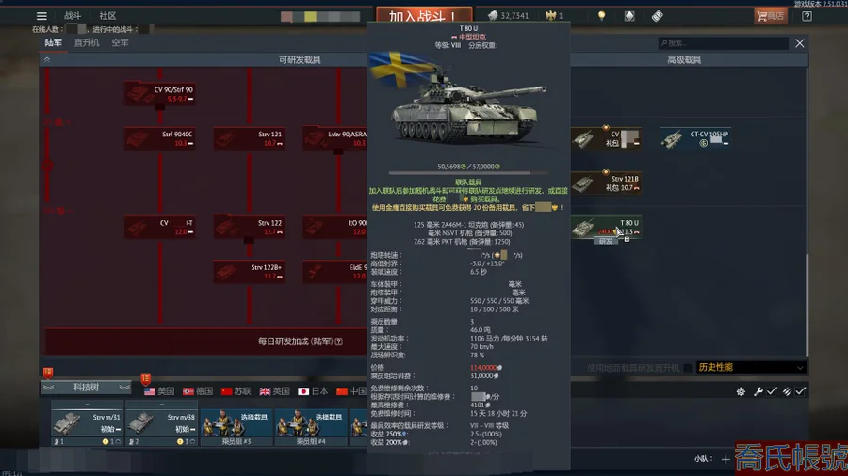Screen dimensions: 848x476
Task: Collapse the researchable vehicles section chevron
Action: point(47,59)
